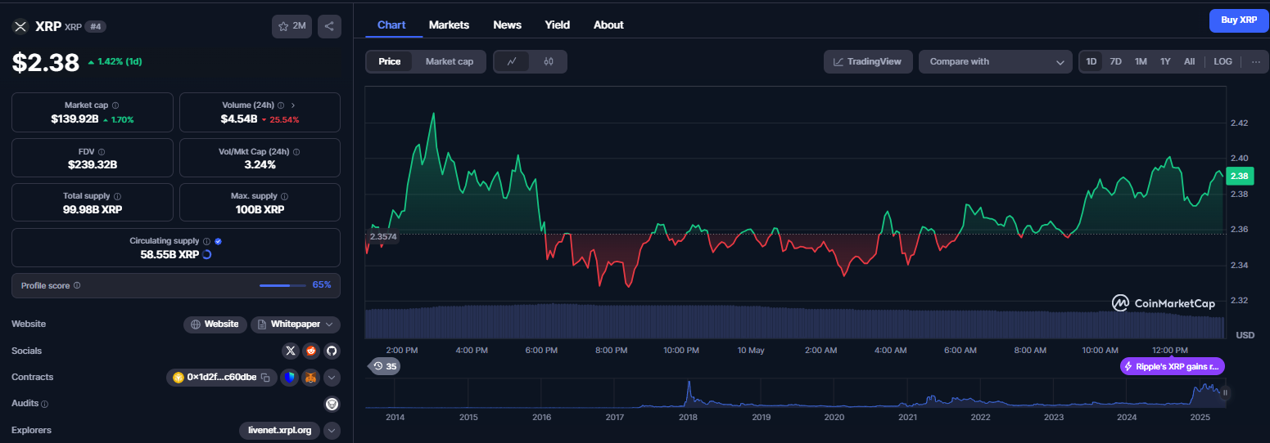The image size is (1270, 443).
Task: Open the News tab
Action: [x=508, y=25]
